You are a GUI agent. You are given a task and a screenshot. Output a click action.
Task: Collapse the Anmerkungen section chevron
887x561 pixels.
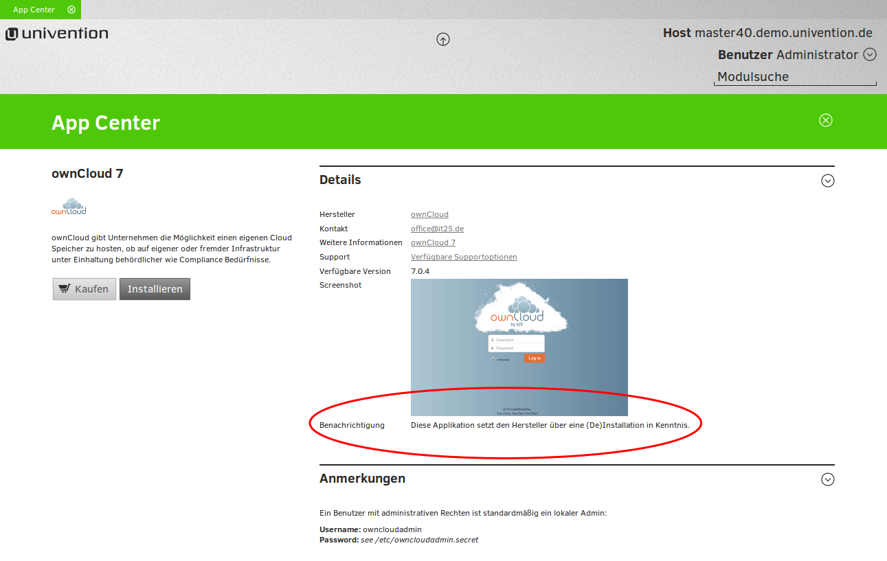(x=828, y=479)
